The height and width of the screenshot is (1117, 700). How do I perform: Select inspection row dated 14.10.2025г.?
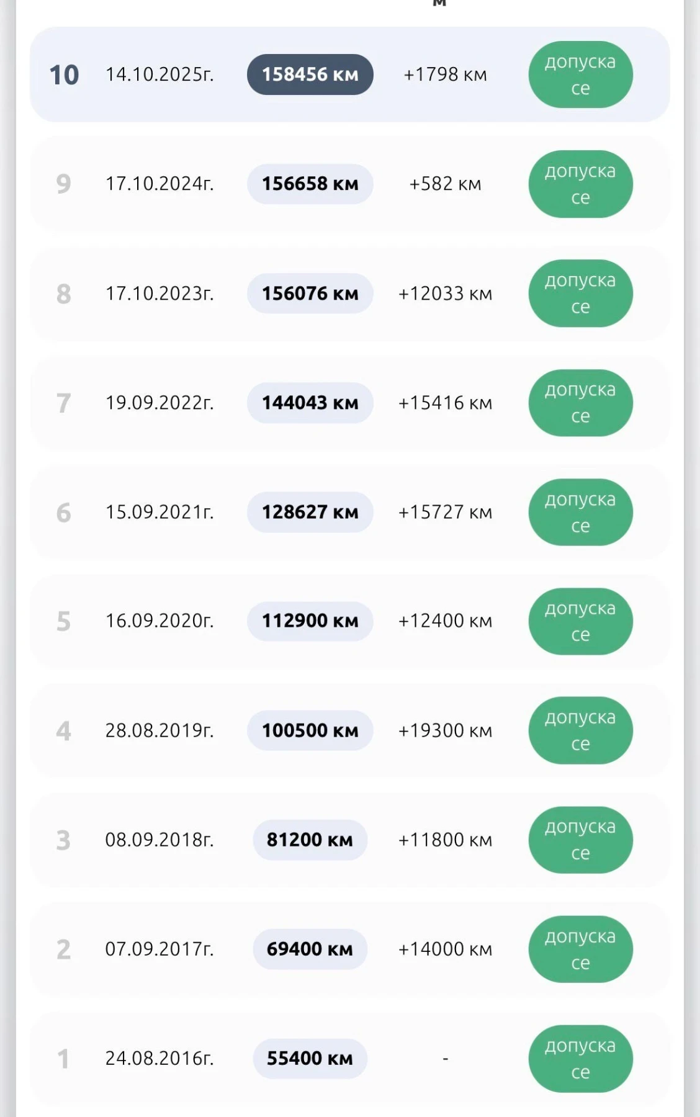[350, 74]
